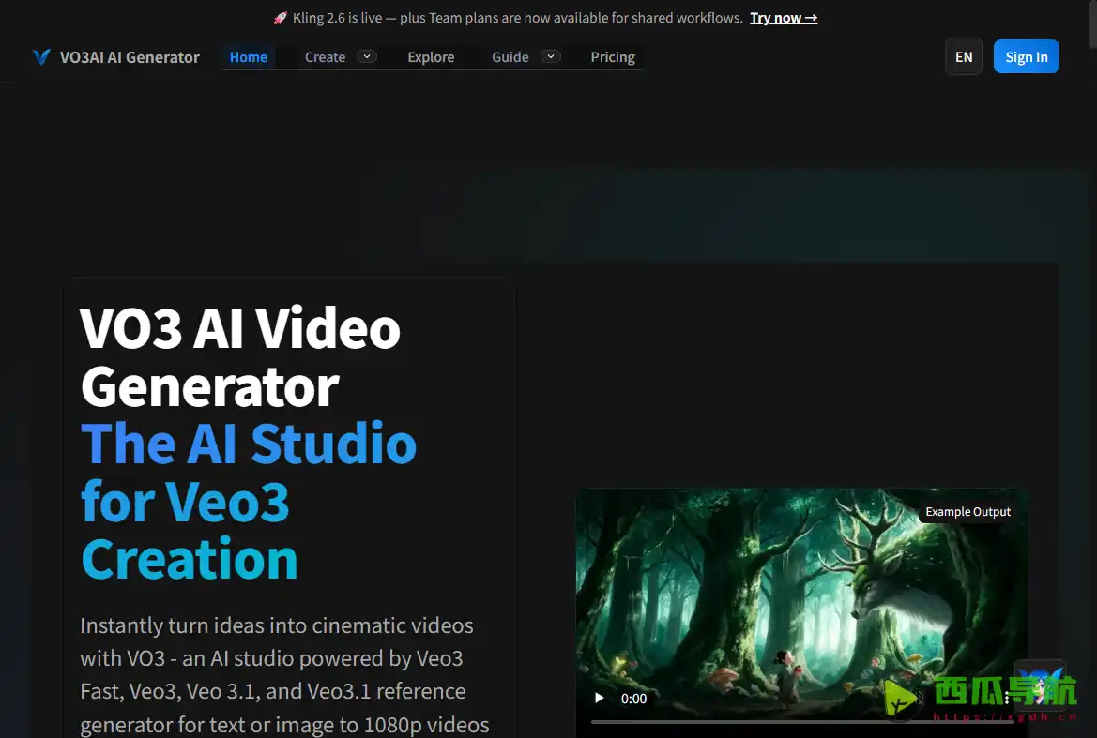Click the 0:00 time display
Image resolution: width=1097 pixels, height=738 pixels.
[633, 698]
